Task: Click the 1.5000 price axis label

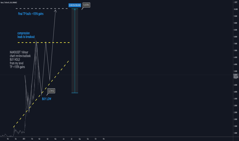Action: pyautogui.click(x=236, y=126)
